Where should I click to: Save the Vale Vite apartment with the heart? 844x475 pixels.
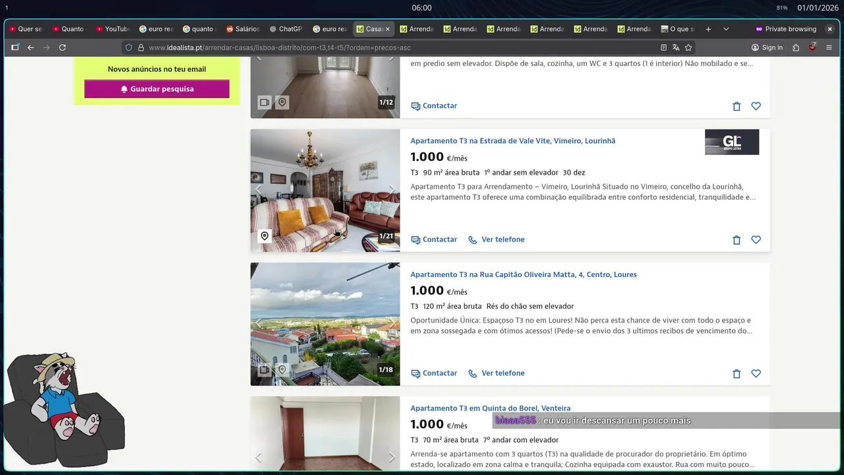click(x=756, y=240)
